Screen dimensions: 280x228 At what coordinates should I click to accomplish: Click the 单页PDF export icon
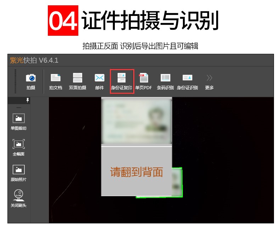coord(144,81)
